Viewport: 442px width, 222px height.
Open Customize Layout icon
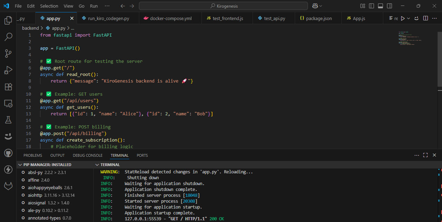click(x=363, y=6)
